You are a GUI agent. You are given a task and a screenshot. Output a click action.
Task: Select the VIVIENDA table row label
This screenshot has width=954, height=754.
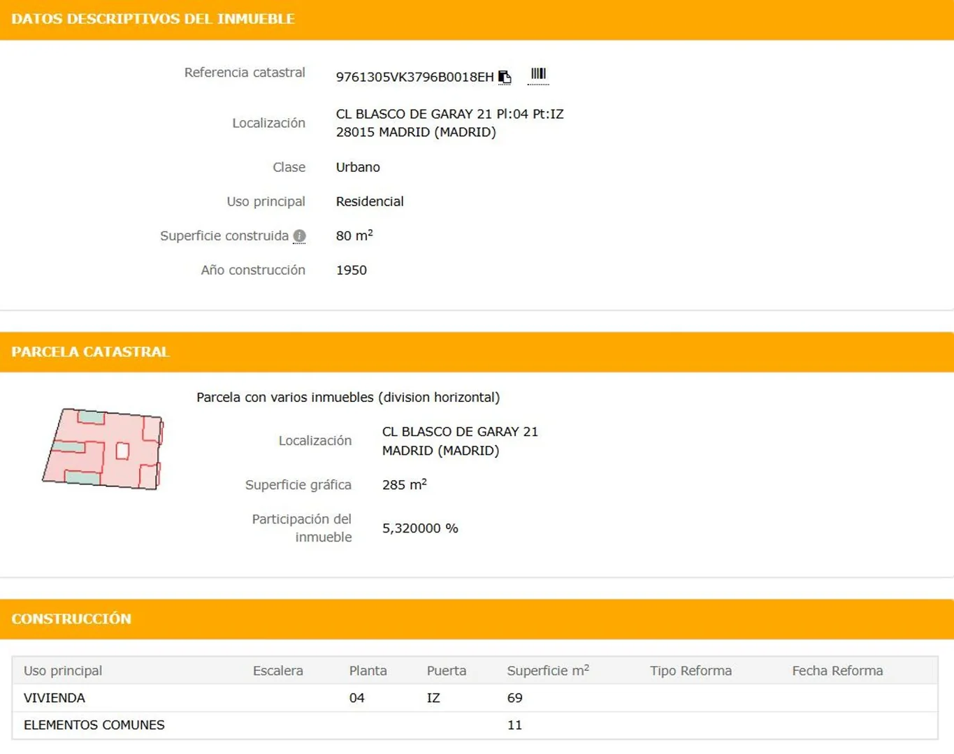point(55,698)
